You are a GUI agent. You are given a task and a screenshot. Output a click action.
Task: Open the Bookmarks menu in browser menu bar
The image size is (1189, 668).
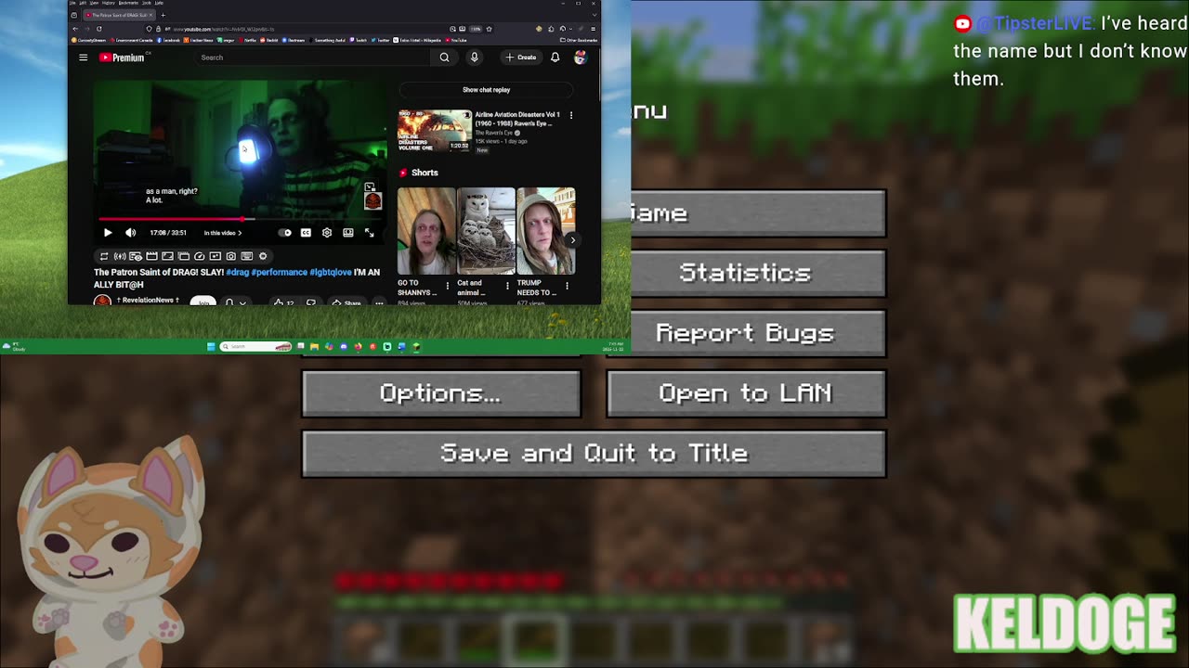tap(127, 3)
